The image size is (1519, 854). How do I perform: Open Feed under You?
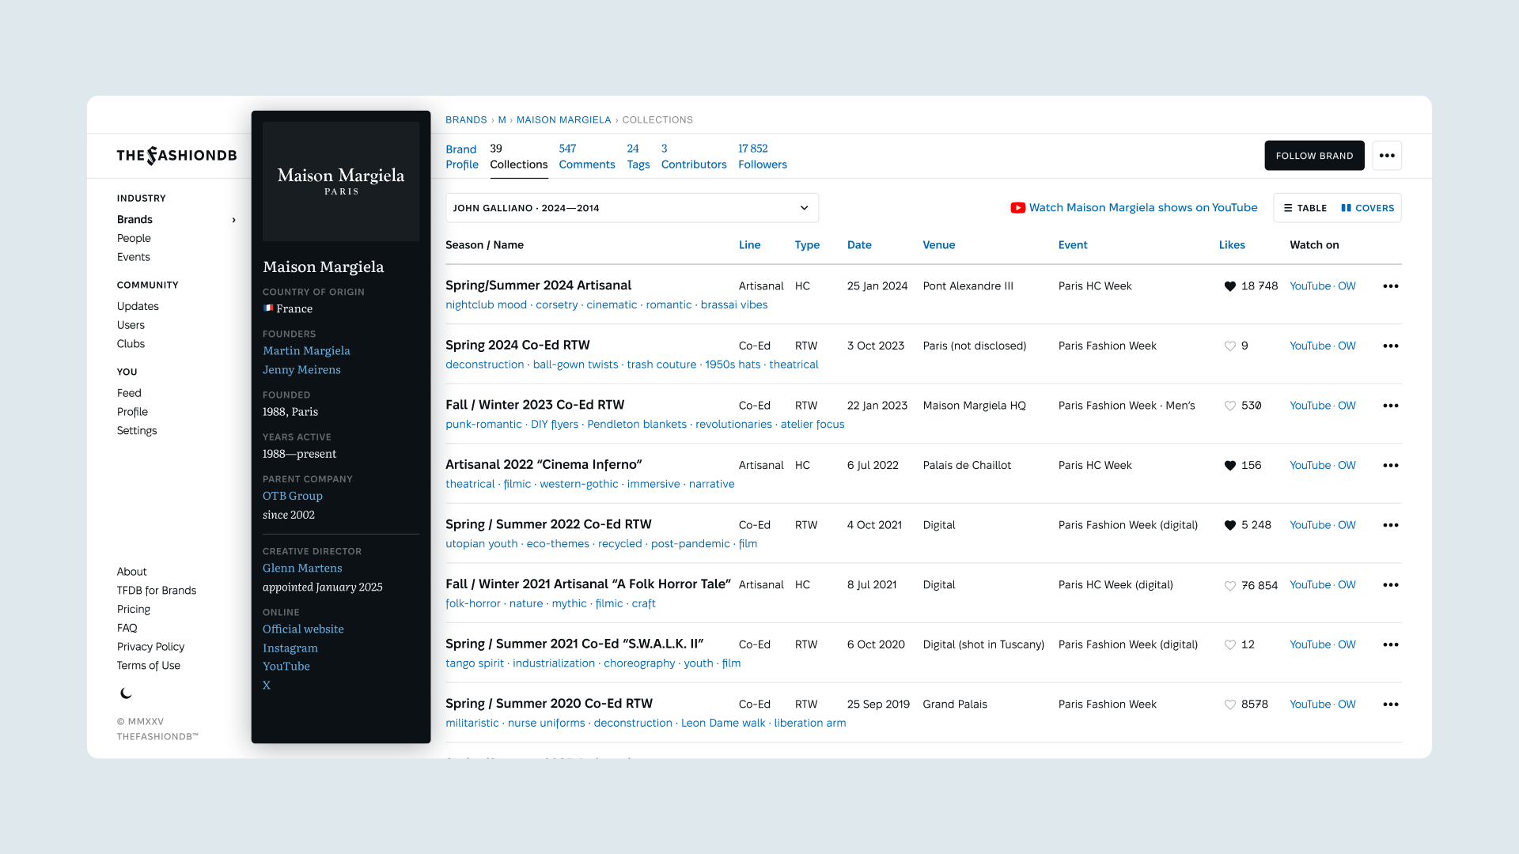tap(129, 393)
